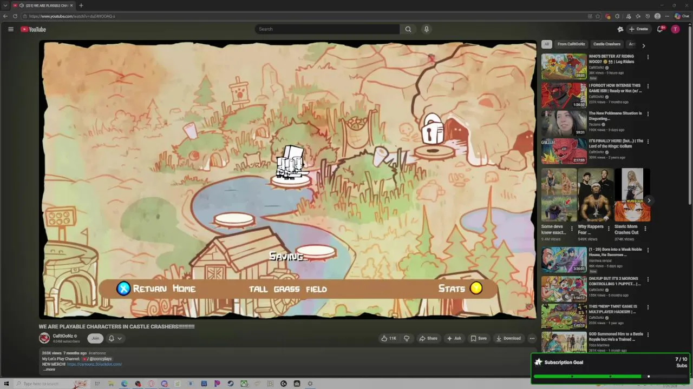Open 'THIS *NEW* TMNT GAME' thumbnail
This screenshot has width=693, height=389.
click(564, 316)
